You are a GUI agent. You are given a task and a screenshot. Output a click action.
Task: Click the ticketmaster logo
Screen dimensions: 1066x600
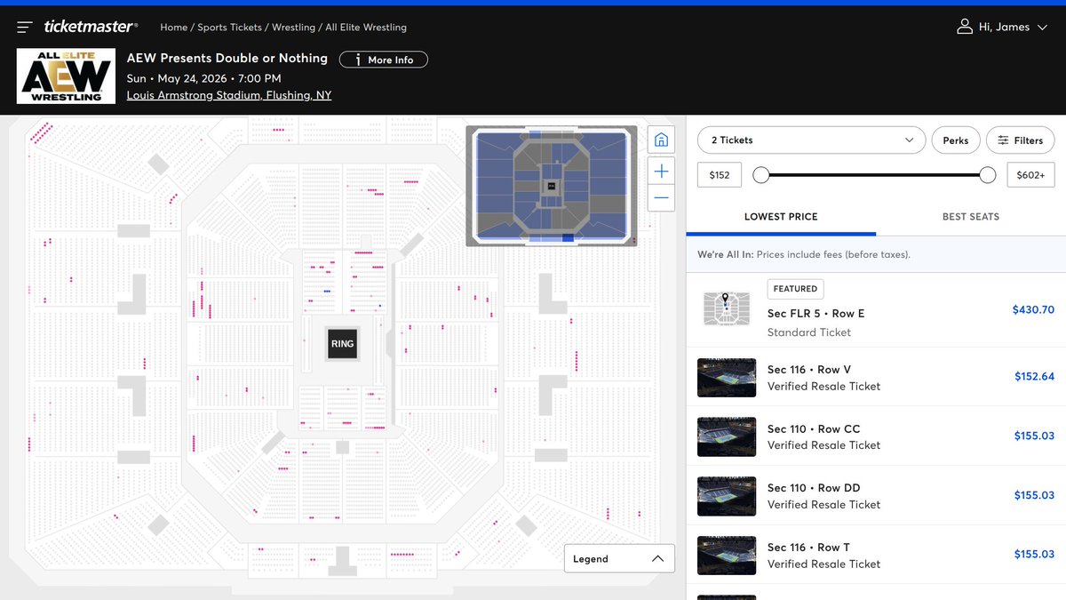click(91, 28)
